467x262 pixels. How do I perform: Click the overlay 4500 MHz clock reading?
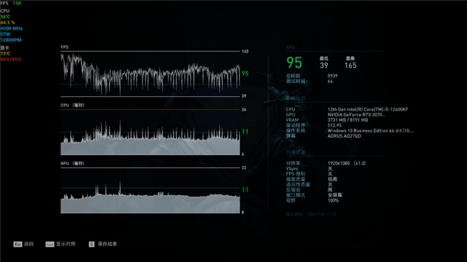point(12,28)
